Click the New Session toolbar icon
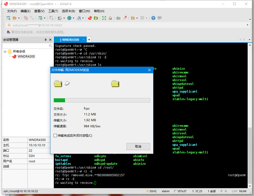 click(x=8, y=18)
